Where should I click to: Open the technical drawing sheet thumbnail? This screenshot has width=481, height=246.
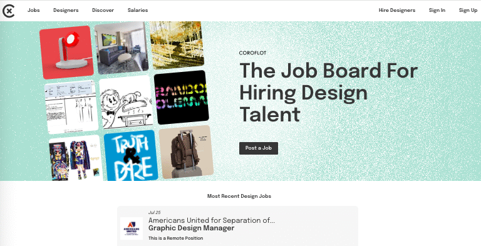[x=71, y=107]
